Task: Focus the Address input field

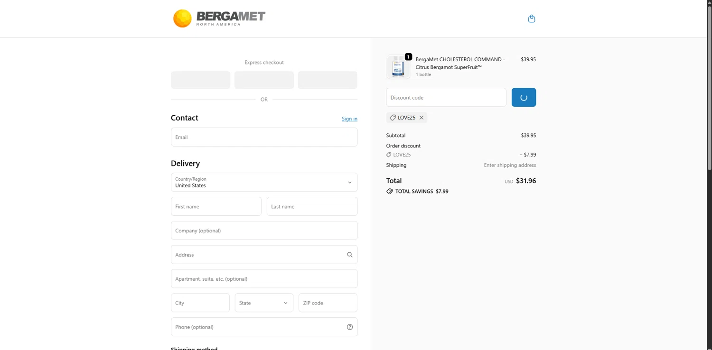Action: click(x=264, y=255)
